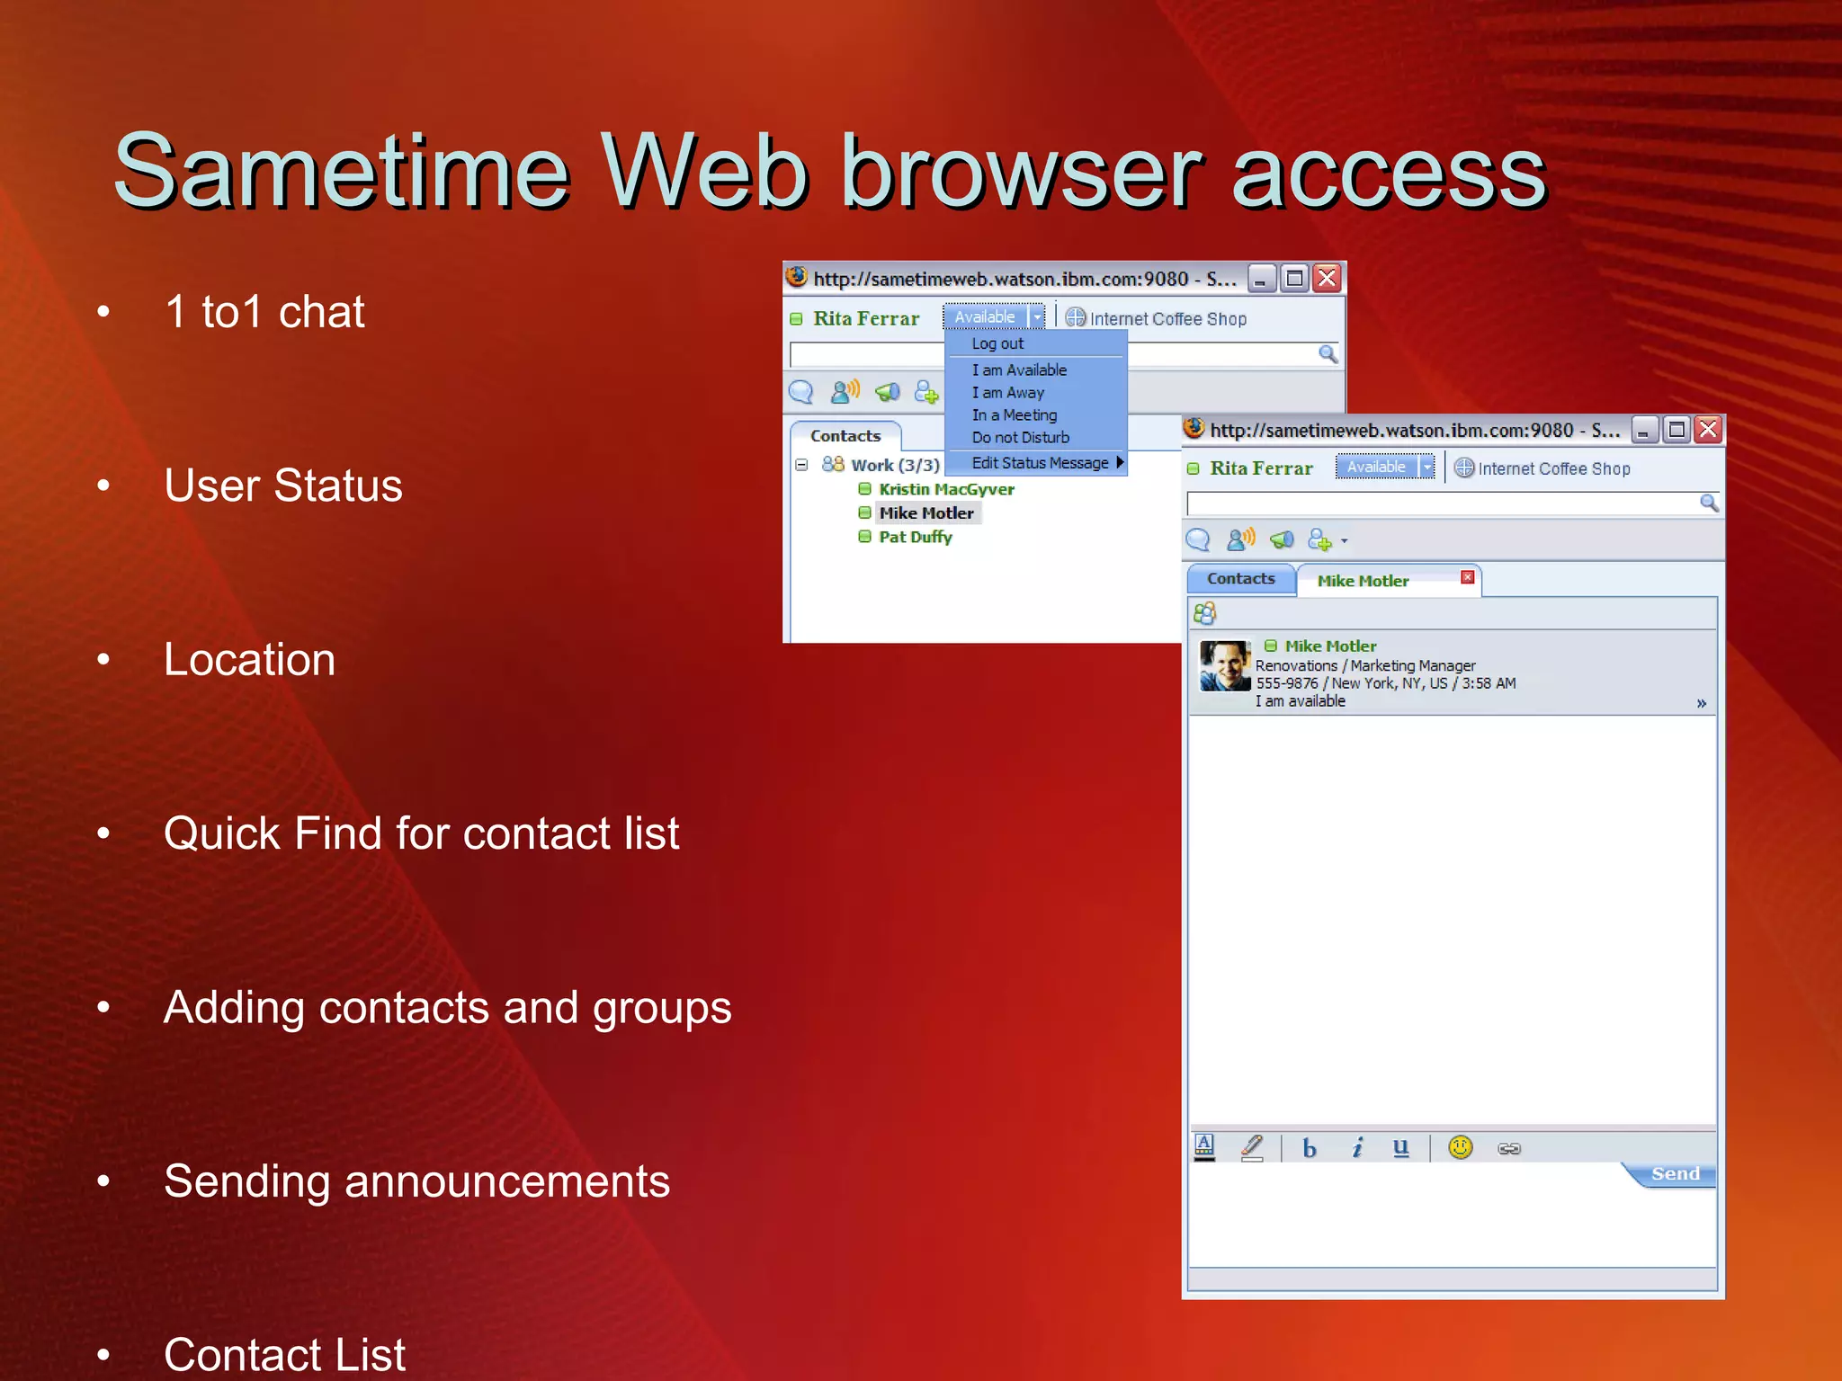
Task: Click the Rita Ferrar name in the front window
Action: 1261,468
